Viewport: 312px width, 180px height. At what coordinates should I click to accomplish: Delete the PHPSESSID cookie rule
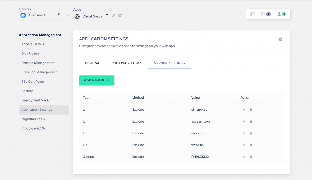click(x=251, y=157)
